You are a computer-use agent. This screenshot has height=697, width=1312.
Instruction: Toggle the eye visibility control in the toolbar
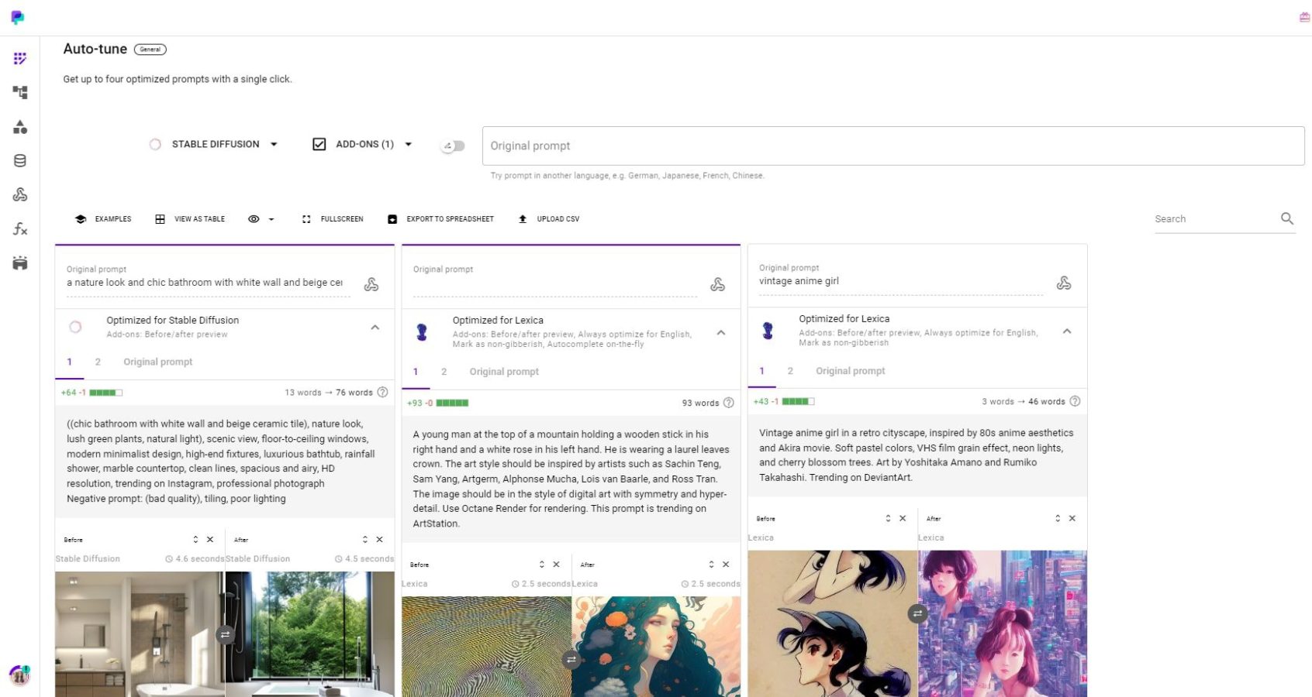253,219
